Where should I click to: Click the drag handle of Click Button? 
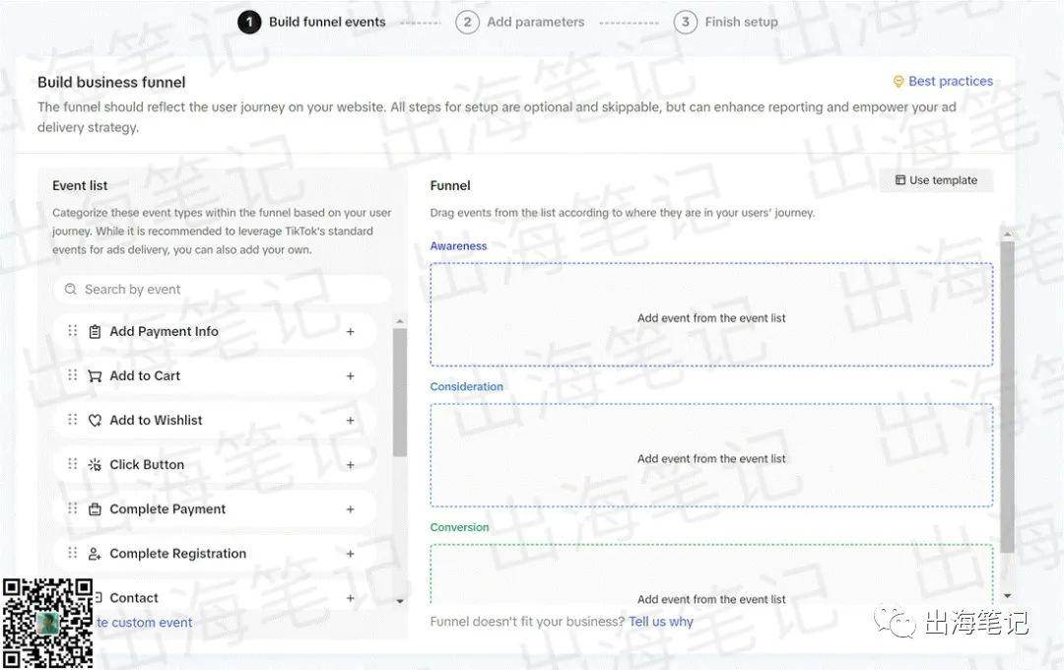pyautogui.click(x=73, y=464)
